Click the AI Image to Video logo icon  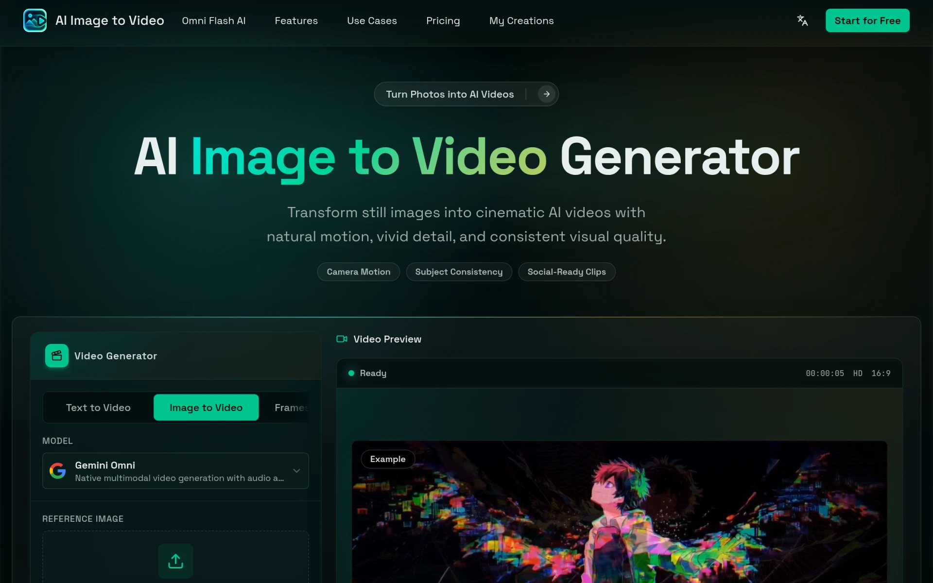(35, 20)
